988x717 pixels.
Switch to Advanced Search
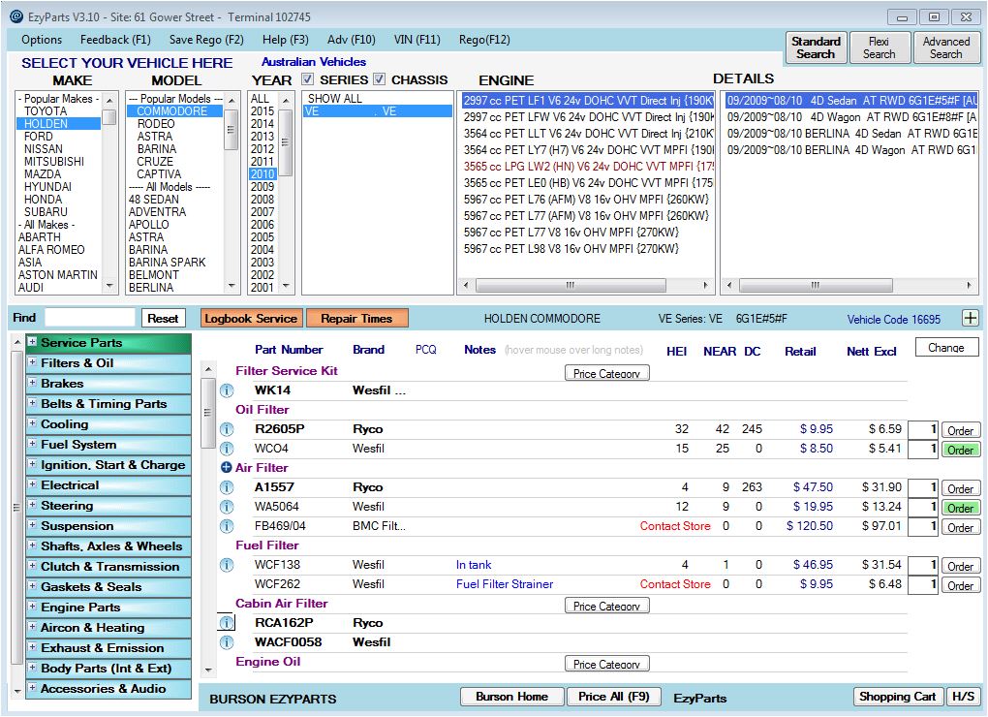[x=945, y=47]
